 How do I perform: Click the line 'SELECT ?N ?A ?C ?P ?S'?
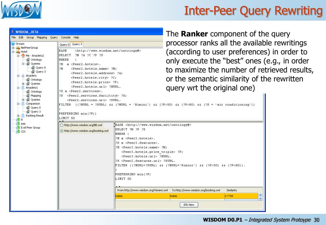(81, 55)
